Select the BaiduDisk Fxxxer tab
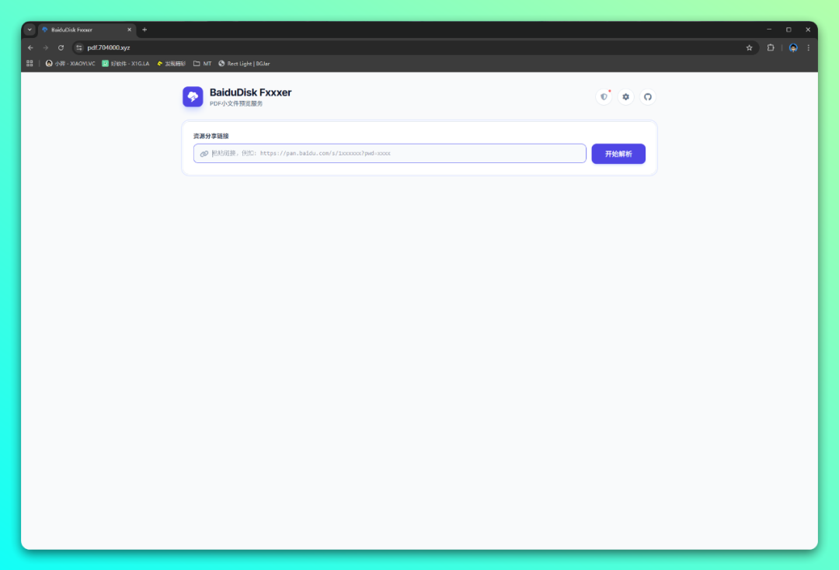This screenshot has width=839, height=570. click(82, 30)
